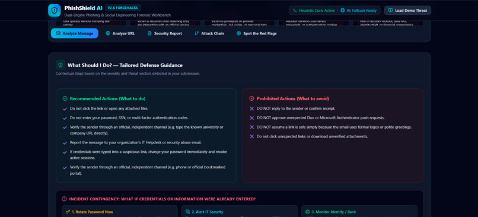The height and width of the screenshot is (217, 478).
Task: Click X mark beside 'DO NOT approve unexpected Duo'
Action: [251, 118]
